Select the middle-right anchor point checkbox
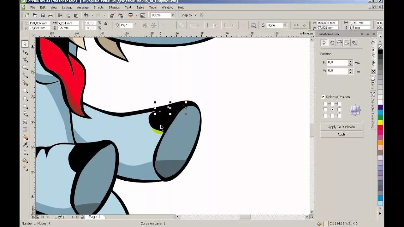The height and width of the screenshot is (227, 404). [339, 110]
